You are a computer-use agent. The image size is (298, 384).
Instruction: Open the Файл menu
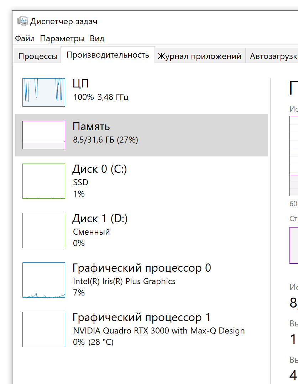25,38
